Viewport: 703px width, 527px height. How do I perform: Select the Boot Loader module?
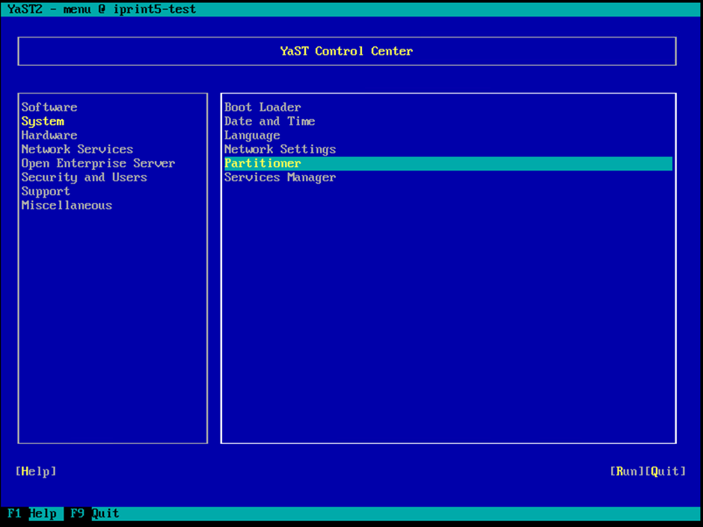click(263, 107)
